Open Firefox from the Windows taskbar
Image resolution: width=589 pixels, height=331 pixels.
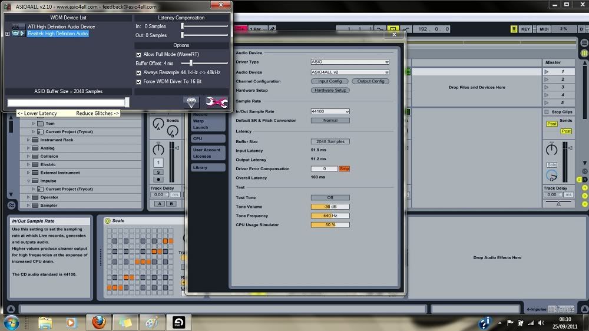(x=98, y=322)
